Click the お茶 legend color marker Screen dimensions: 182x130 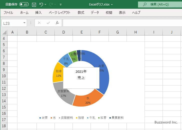tap(40, 118)
